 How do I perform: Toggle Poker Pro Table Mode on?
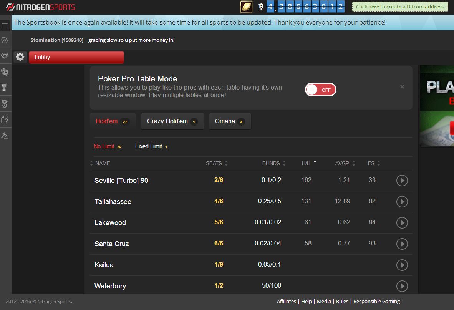pos(320,90)
